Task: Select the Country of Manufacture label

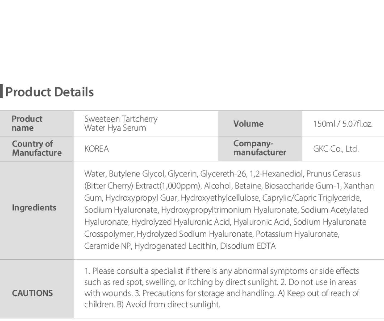Action: point(37,148)
